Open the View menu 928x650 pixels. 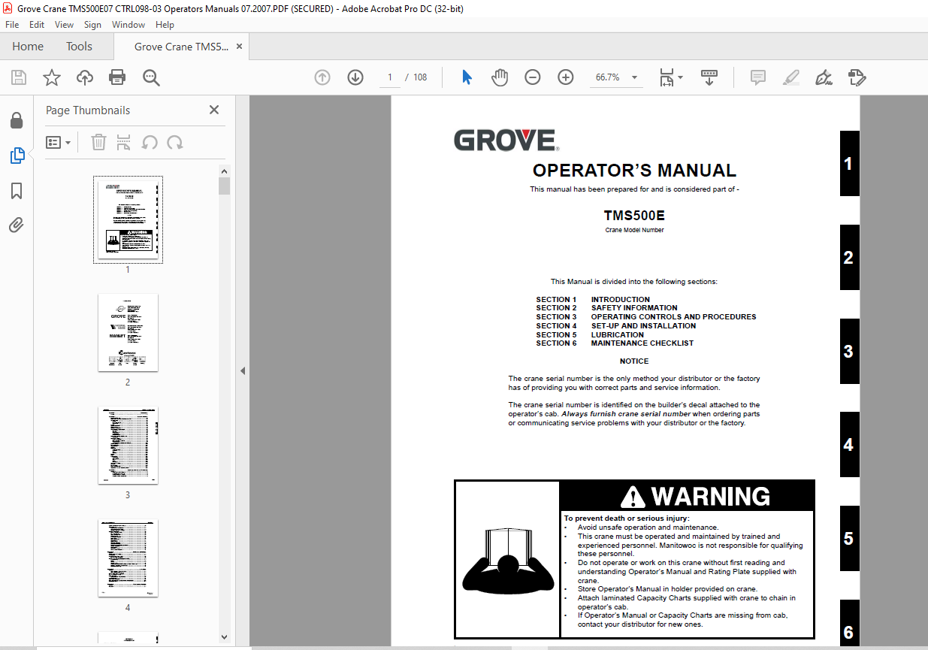click(x=64, y=25)
